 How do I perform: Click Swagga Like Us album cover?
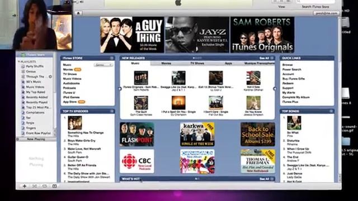pos(178,78)
